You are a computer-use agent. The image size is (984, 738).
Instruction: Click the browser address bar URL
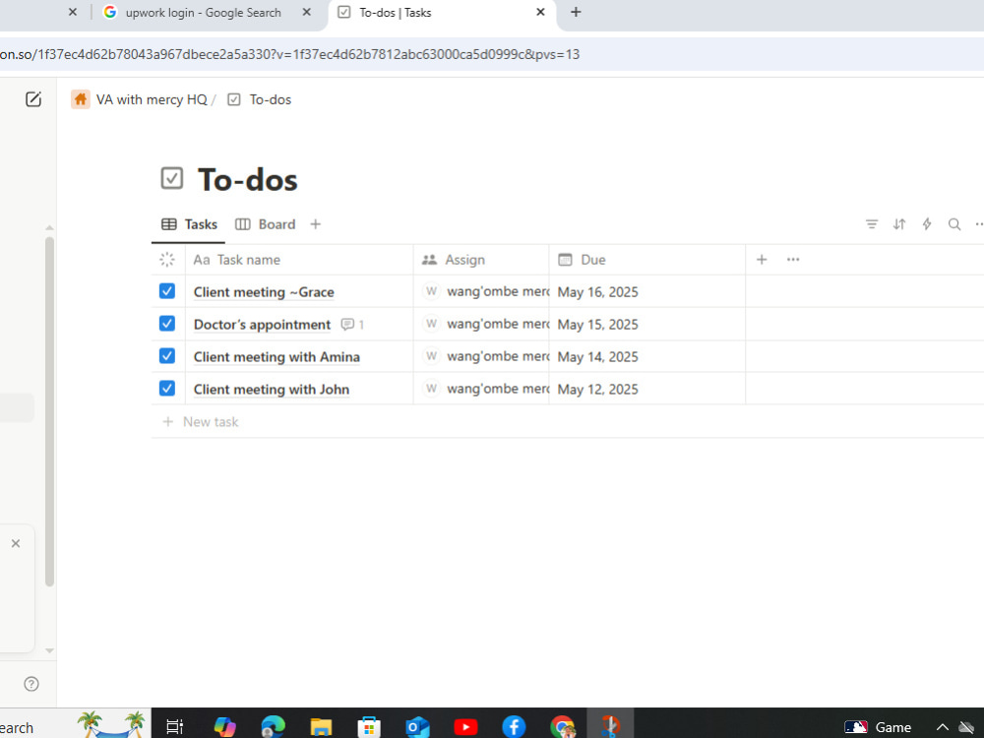tap(290, 54)
